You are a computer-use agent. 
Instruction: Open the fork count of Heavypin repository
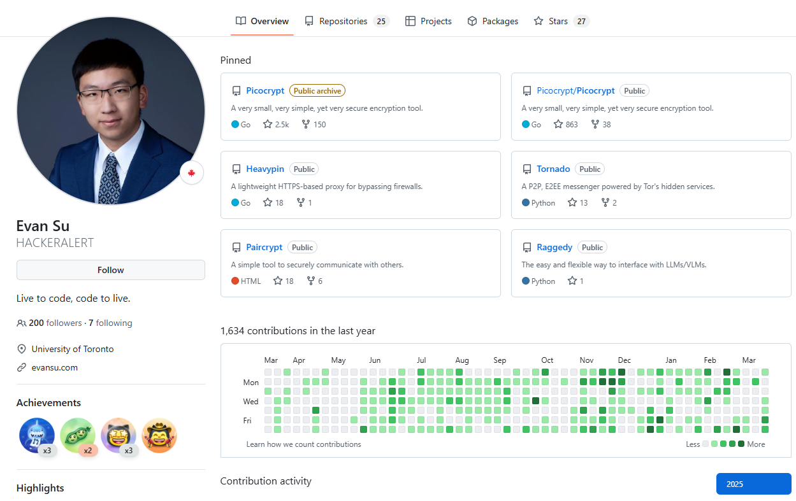point(304,203)
